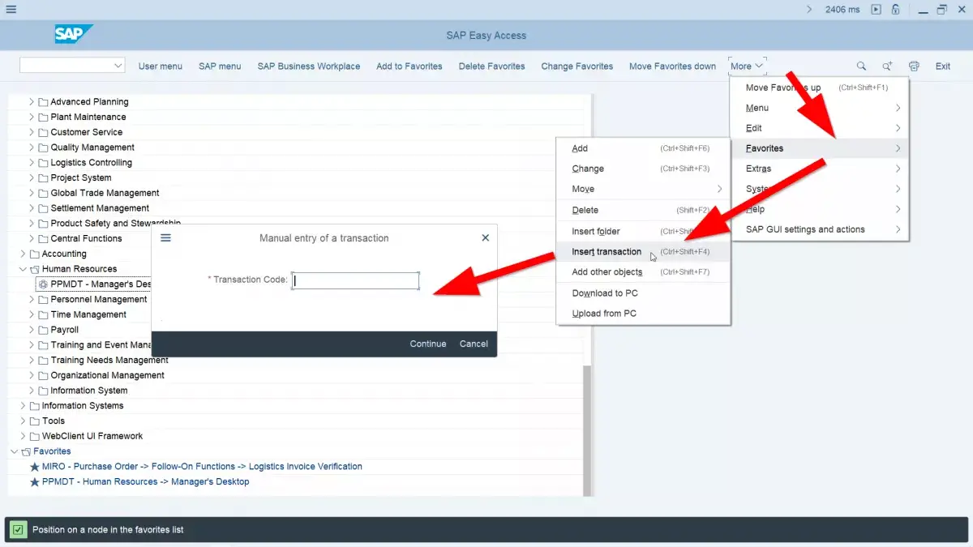The width and height of the screenshot is (973, 547).
Task: Open the Extras submenu in More menu
Action: click(x=820, y=169)
